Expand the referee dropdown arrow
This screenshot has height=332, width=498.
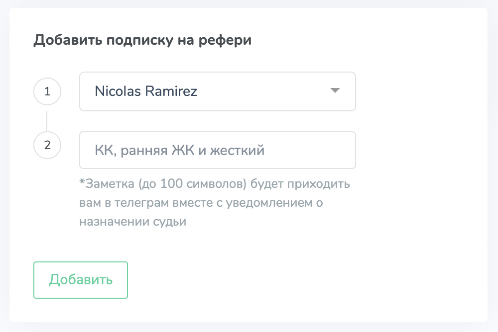pos(335,90)
